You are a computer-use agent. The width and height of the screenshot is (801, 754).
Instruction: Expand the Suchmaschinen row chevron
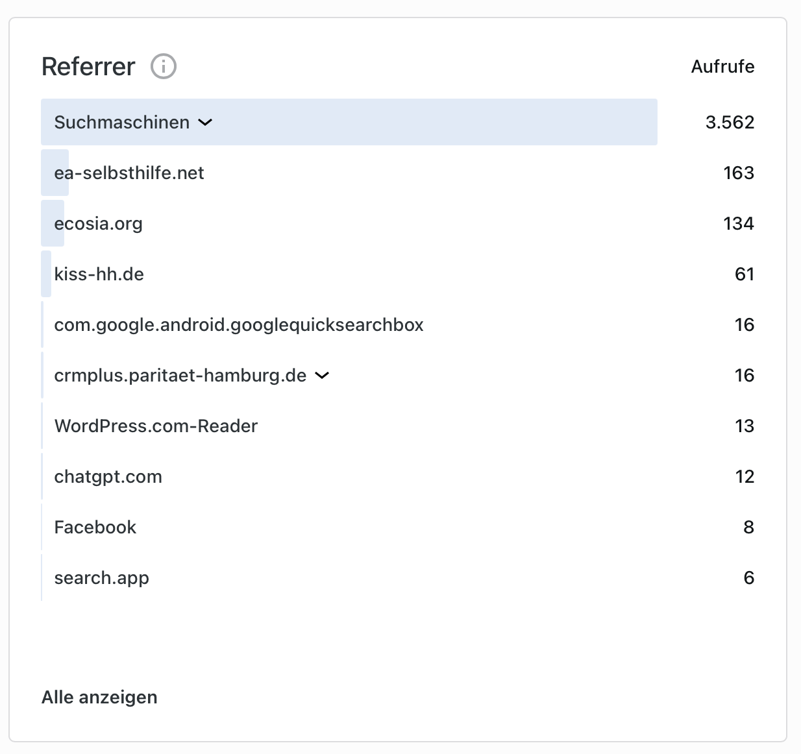(x=205, y=123)
